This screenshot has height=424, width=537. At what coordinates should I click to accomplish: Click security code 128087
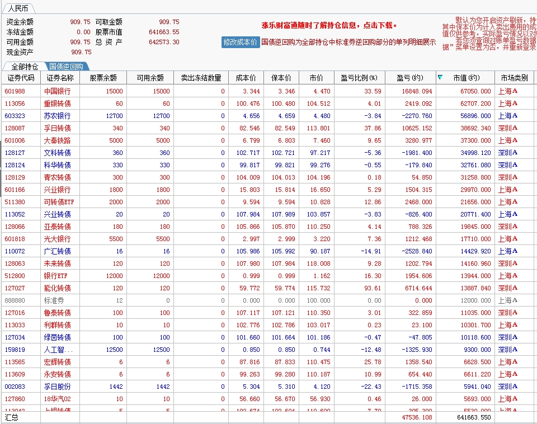[x=15, y=129]
